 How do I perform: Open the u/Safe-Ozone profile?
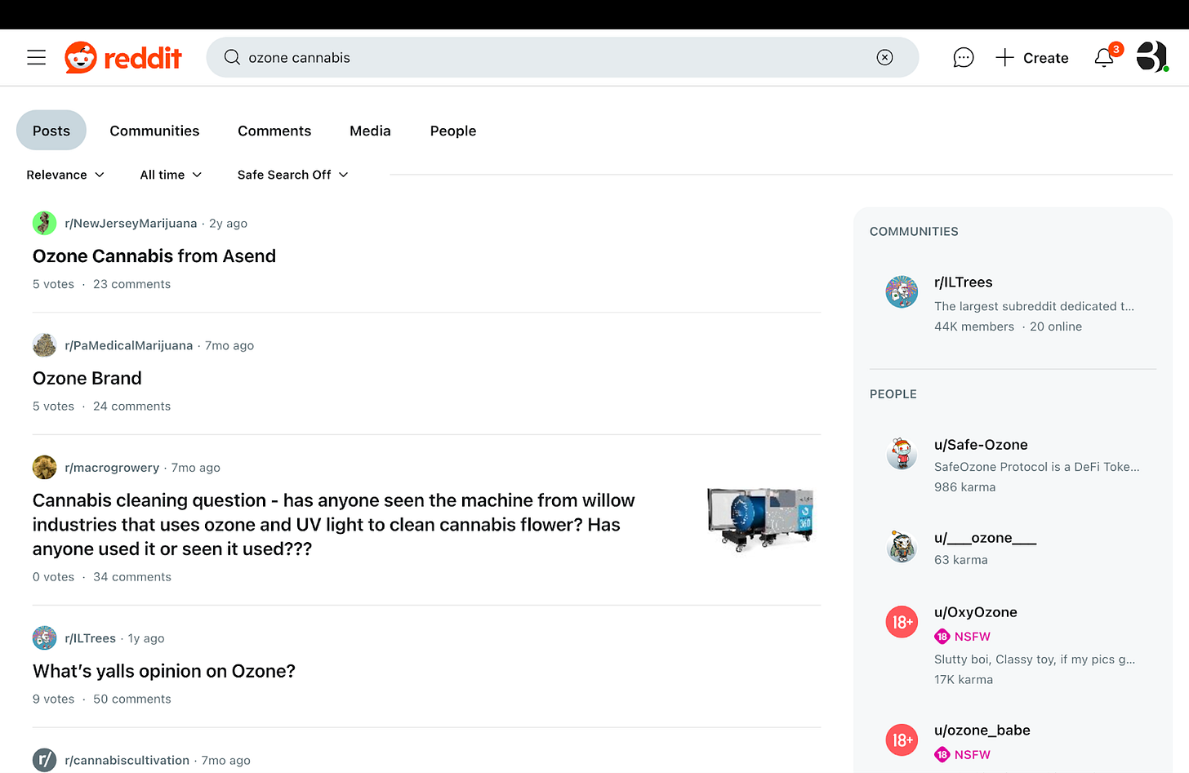981,445
